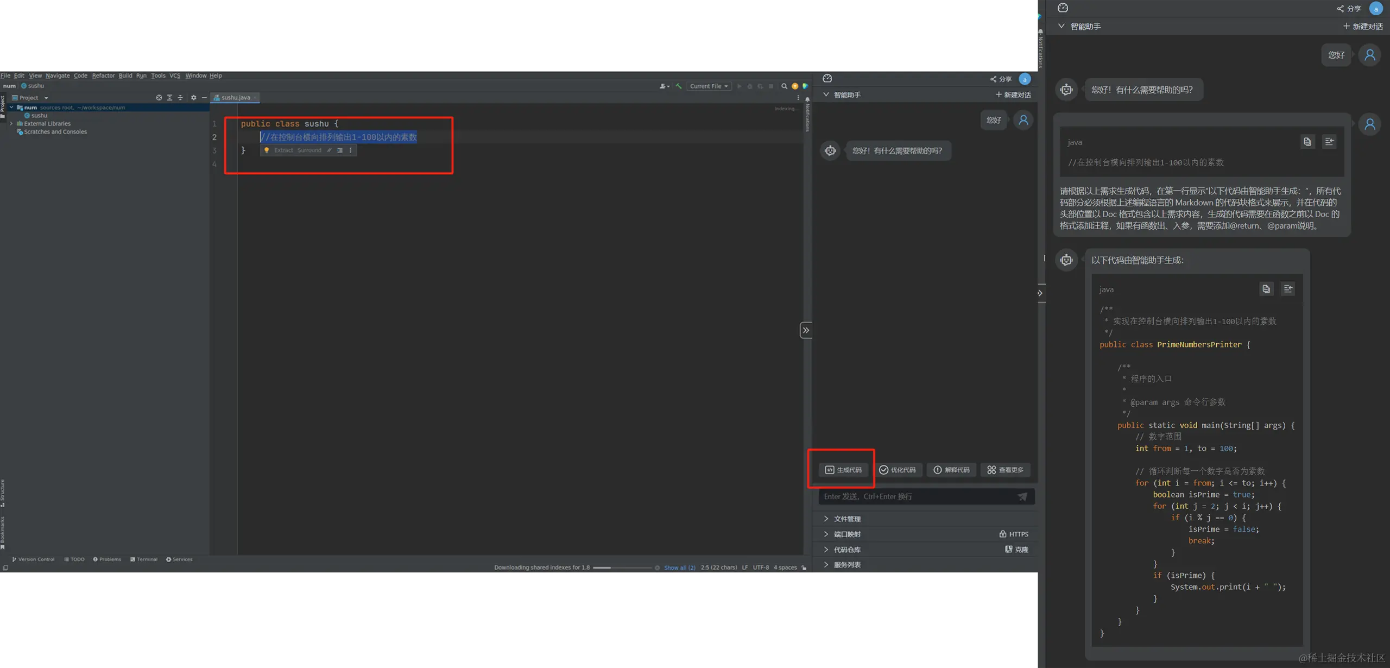Open the Build menu
The width and height of the screenshot is (1390, 668).
click(125, 75)
